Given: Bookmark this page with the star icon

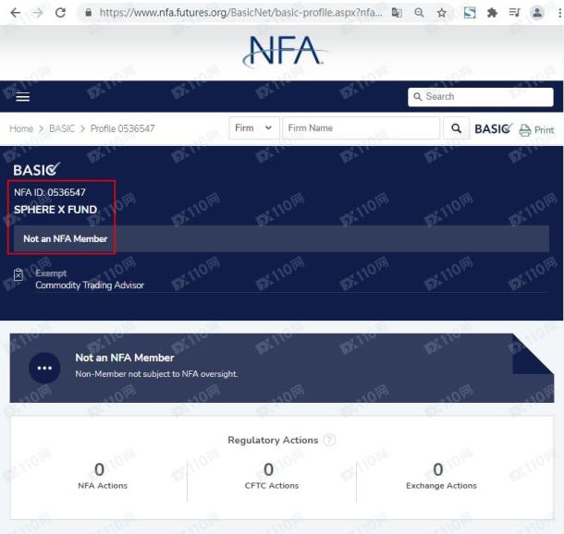Looking at the screenshot, I should click(x=442, y=13).
